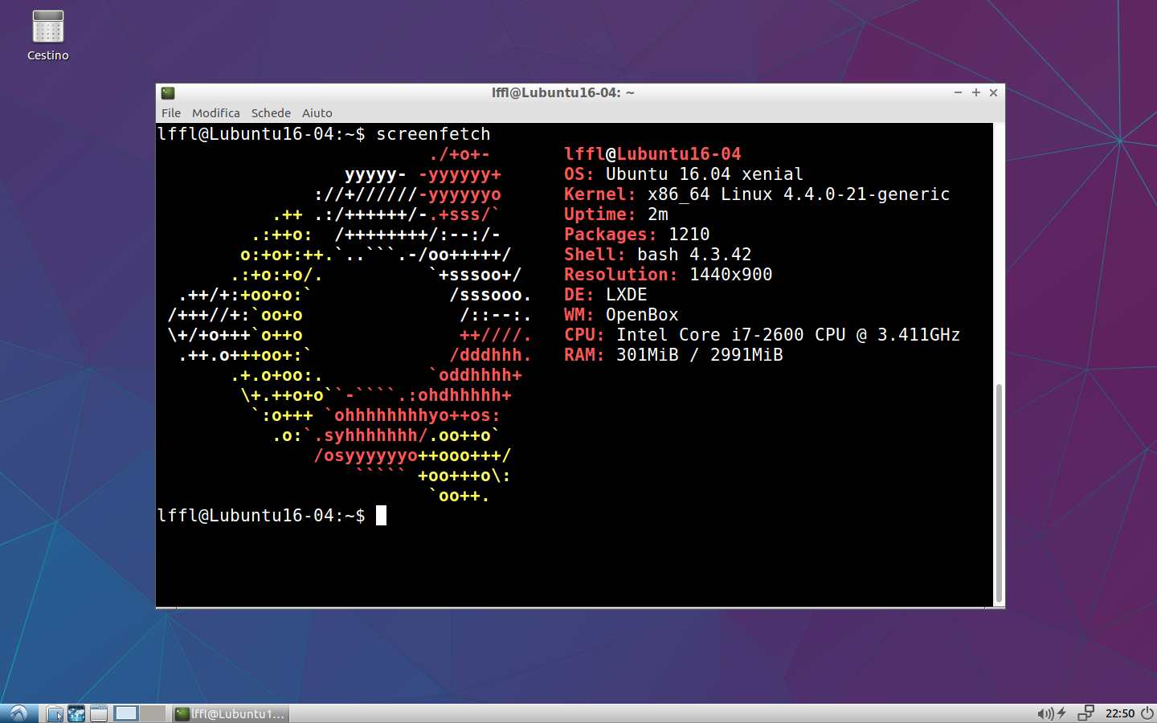Open the Aiuto menu

(317, 113)
